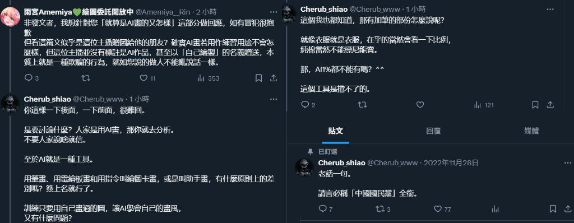Switch to the 回覆 tab
Image resolution: width=574 pixels, height=223 pixels.
coord(433,131)
